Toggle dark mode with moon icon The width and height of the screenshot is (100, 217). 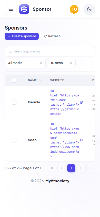(89, 9)
